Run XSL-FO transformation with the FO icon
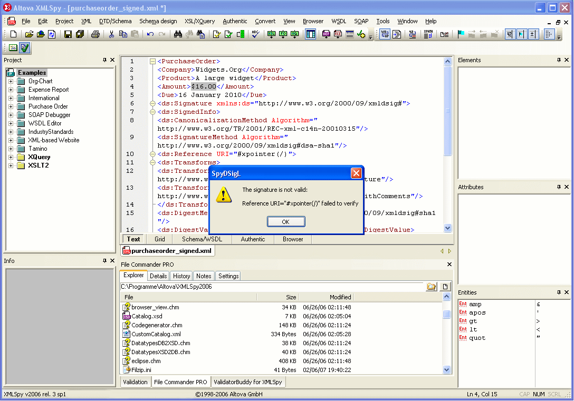The height and width of the screenshot is (401, 574). [x=283, y=34]
